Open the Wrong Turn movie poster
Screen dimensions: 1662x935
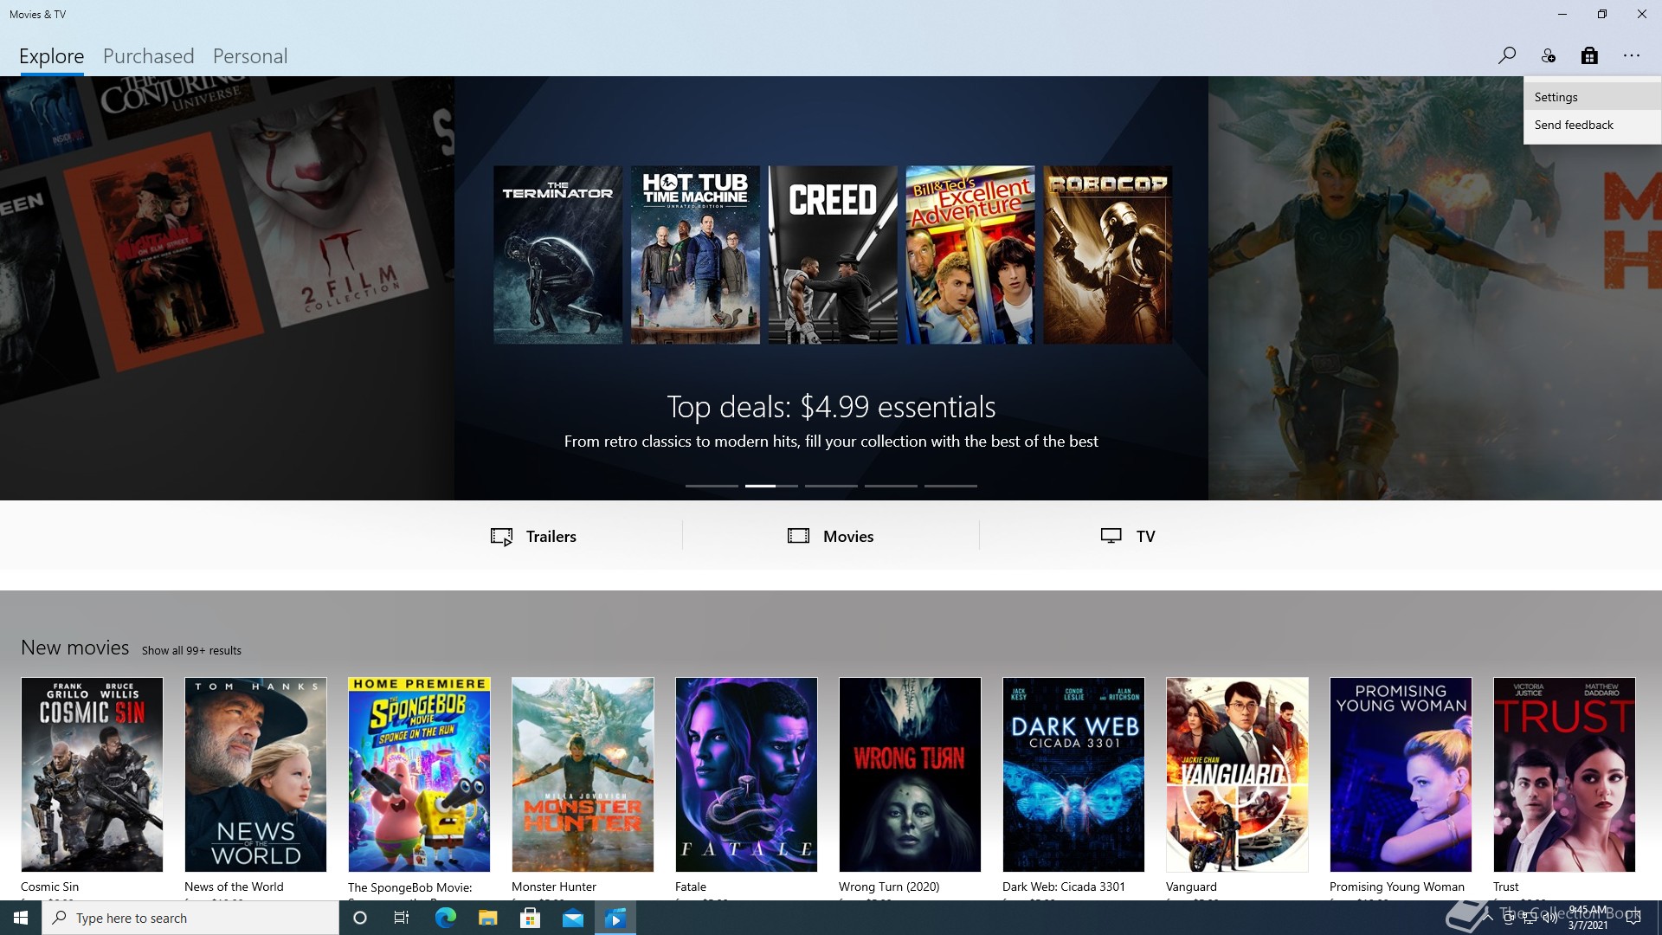pos(910,774)
